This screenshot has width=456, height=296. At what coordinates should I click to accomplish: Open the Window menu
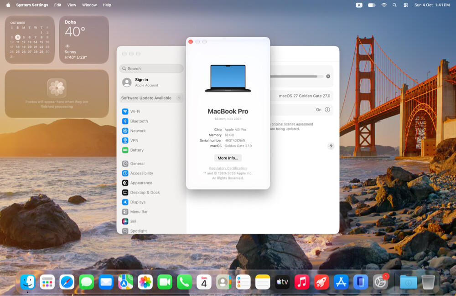(x=89, y=5)
